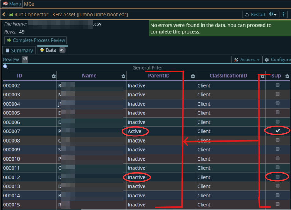Go back using the left chevron arrow

click(x=4, y=14)
